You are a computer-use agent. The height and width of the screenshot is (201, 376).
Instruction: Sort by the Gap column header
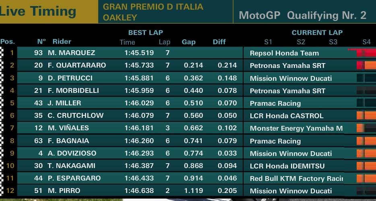[x=188, y=42]
